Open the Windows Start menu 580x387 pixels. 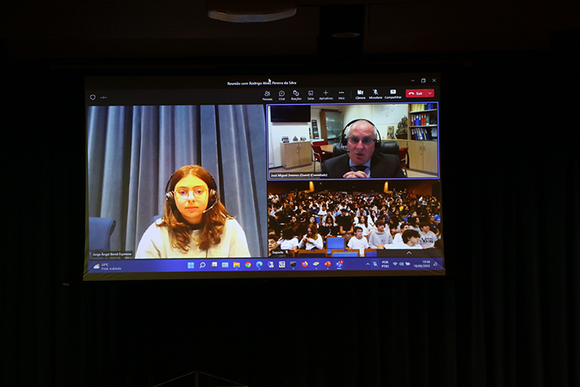[191, 265]
